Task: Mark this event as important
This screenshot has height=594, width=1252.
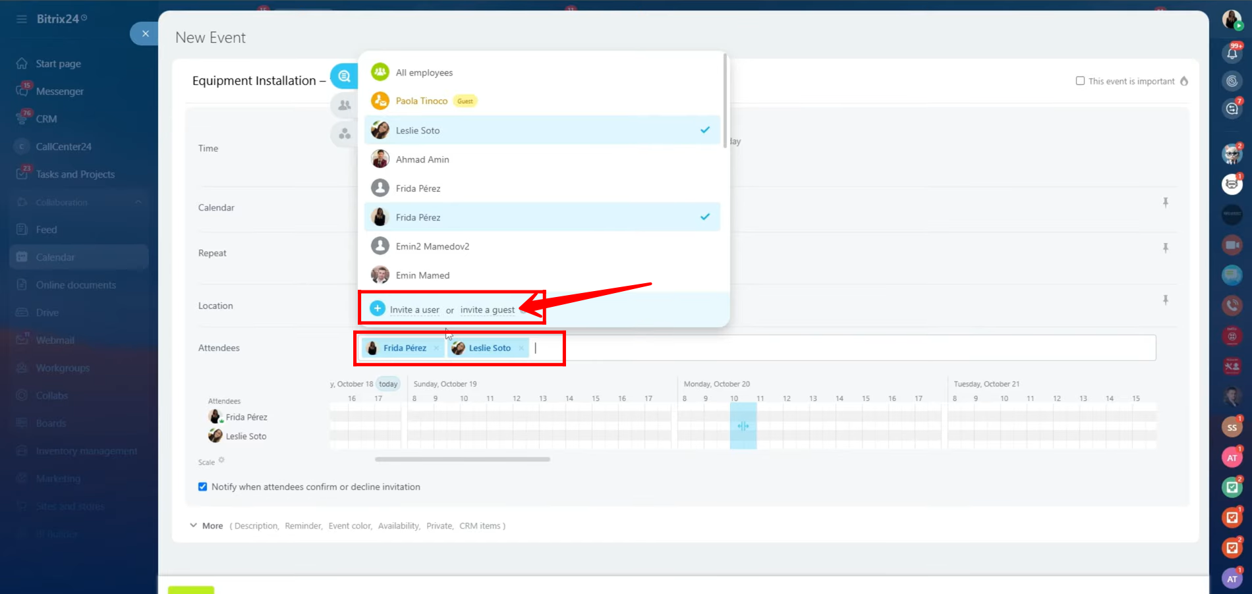Action: click(1080, 81)
